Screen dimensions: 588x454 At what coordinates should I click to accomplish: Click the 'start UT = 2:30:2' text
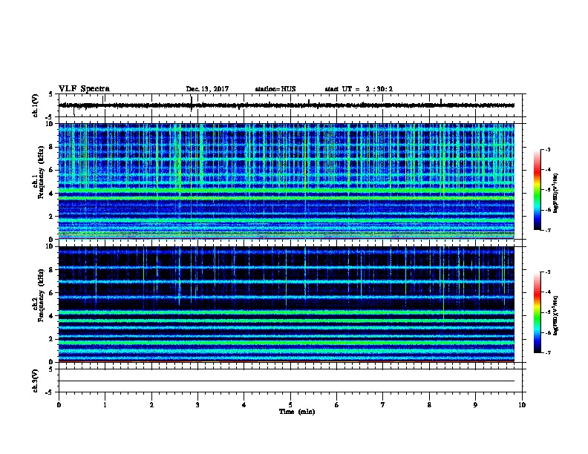tap(359, 89)
